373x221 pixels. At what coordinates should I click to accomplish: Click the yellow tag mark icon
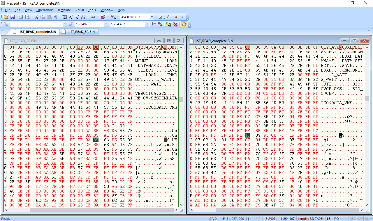169,24
